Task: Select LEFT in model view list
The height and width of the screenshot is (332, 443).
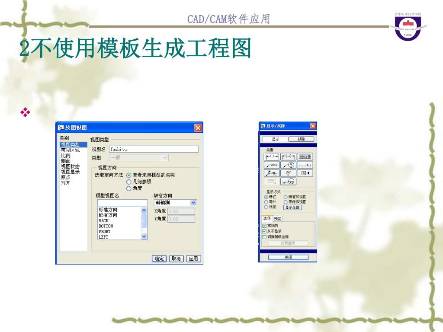Action: click(119, 237)
